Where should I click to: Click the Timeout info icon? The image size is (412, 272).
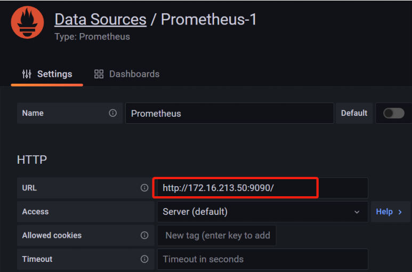[x=144, y=259]
